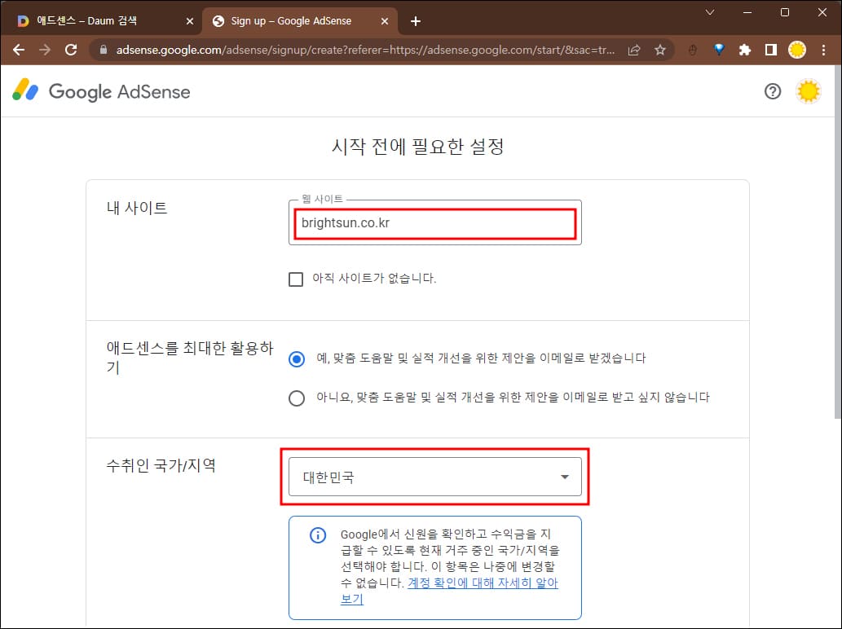842x629 pixels.
Task: Click the page vertical scrollbar
Action: pyautogui.click(x=838, y=241)
